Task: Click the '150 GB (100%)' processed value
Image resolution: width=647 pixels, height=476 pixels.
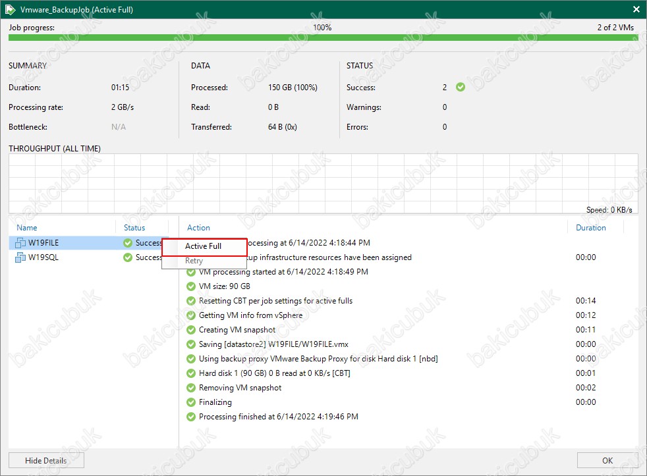Action: click(x=293, y=88)
